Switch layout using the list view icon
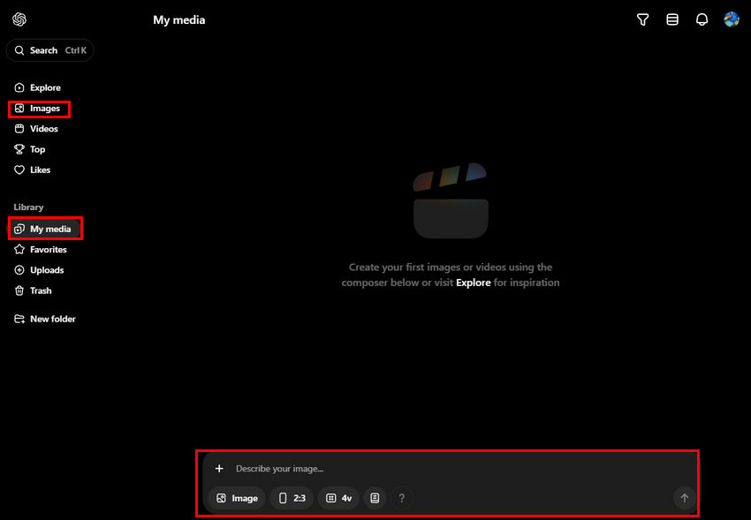 point(672,19)
